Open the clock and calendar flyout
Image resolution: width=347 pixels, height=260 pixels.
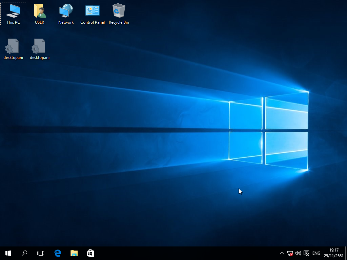point(334,253)
